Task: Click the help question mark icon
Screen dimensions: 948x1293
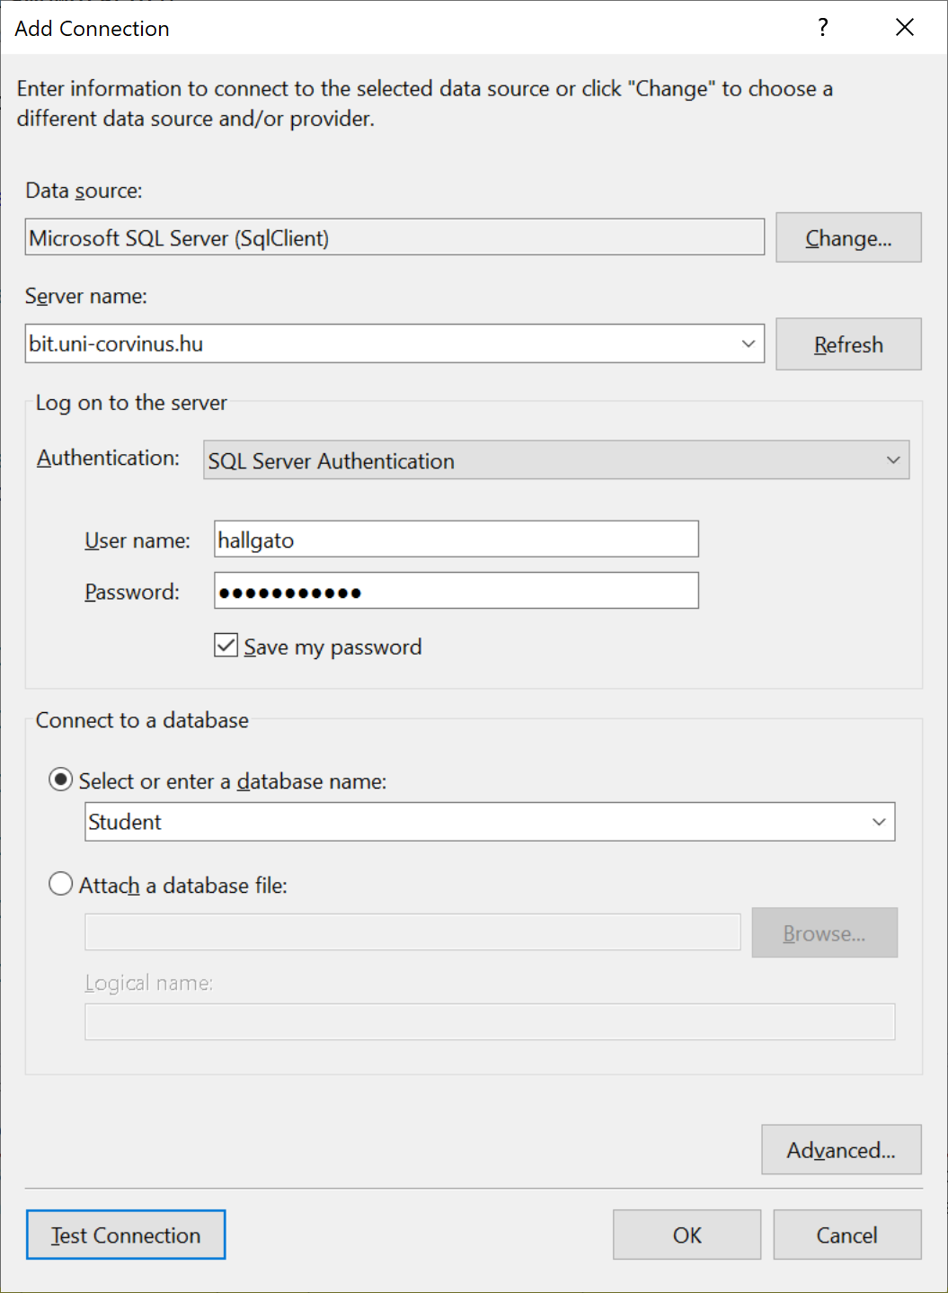Action: [x=822, y=28]
